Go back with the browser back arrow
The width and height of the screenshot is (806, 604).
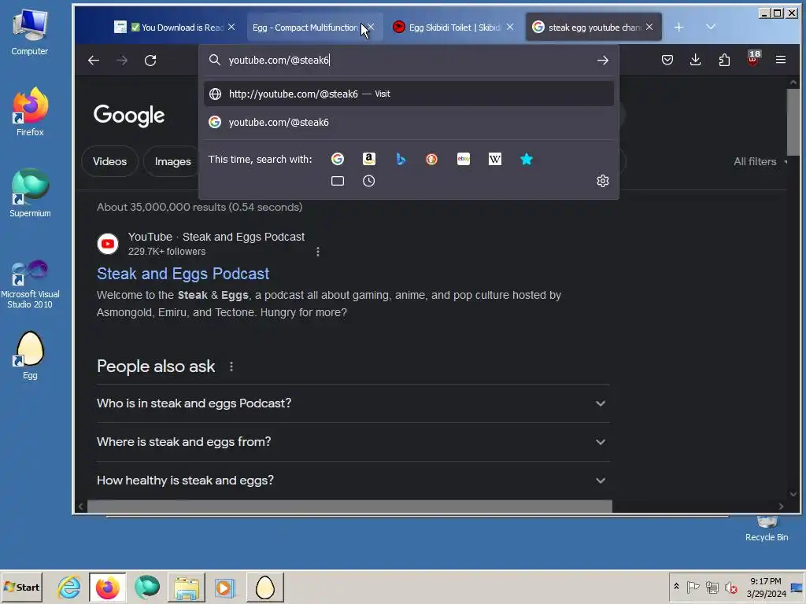tap(93, 61)
